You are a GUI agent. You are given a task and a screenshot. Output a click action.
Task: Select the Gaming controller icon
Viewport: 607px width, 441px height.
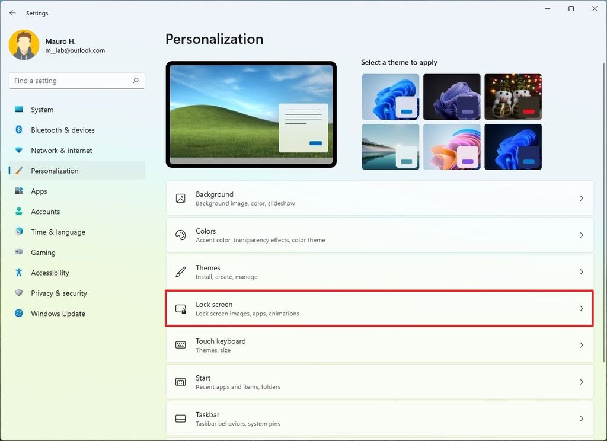21,252
